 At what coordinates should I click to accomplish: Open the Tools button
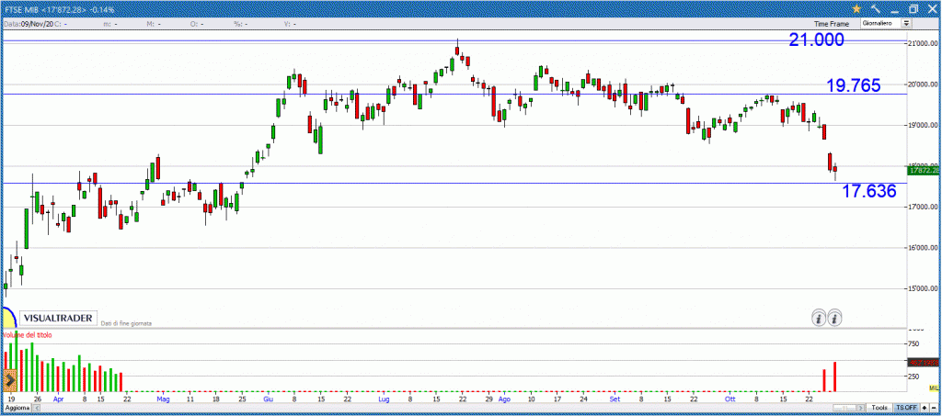(x=879, y=408)
